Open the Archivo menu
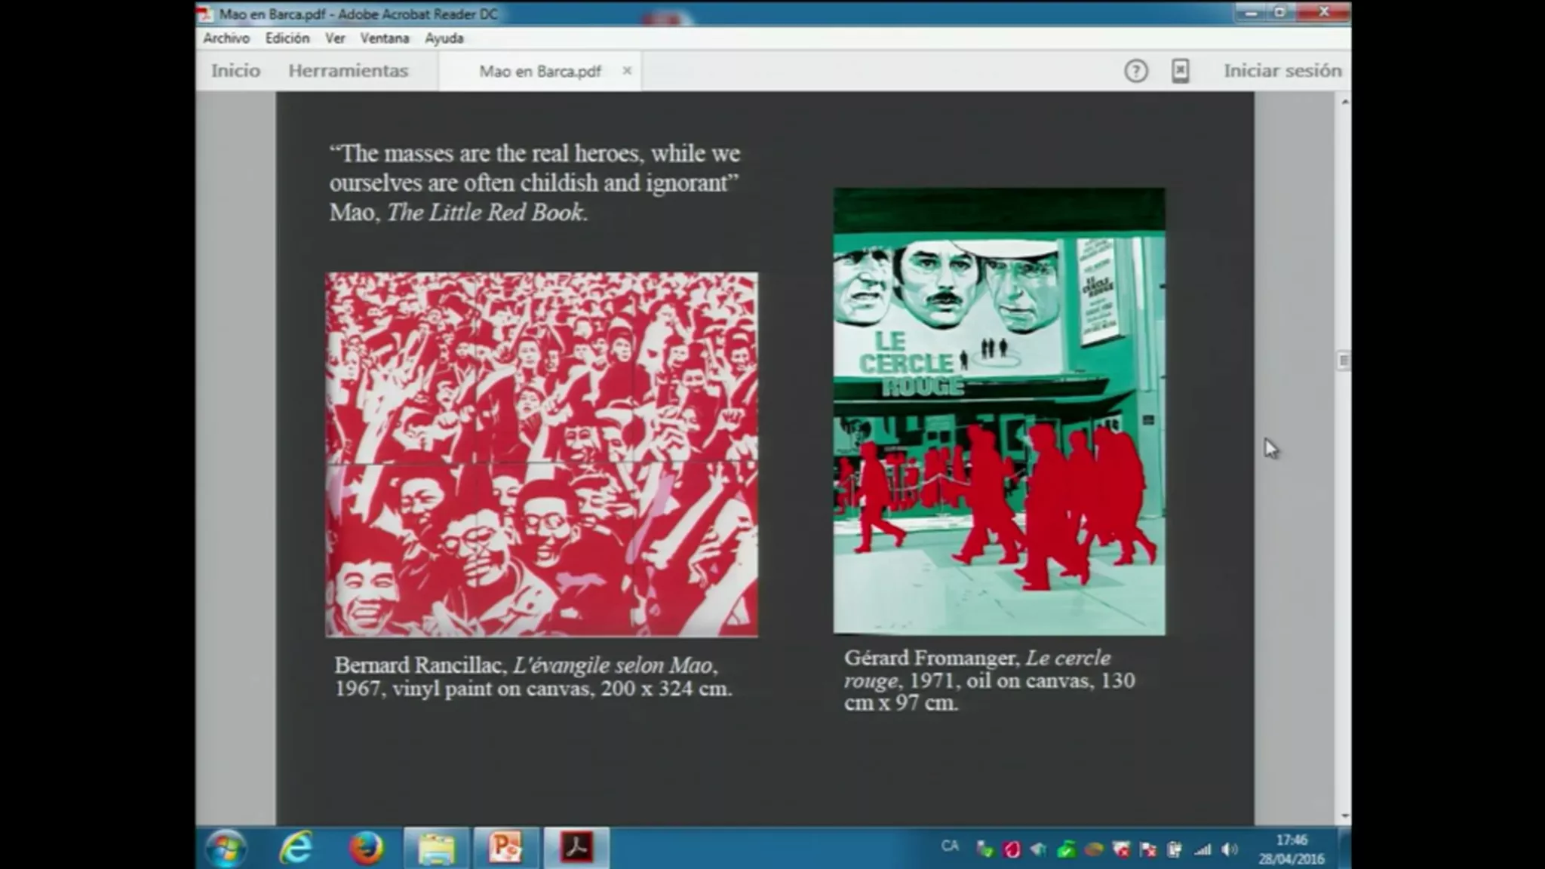1545x869 pixels. pyautogui.click(x=226, y=38)
